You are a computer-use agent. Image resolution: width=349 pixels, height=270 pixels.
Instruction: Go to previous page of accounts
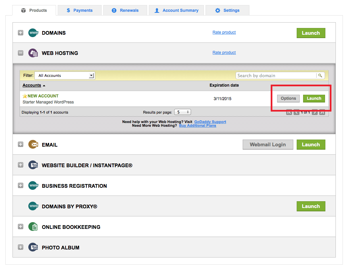[x=296, y=113]
